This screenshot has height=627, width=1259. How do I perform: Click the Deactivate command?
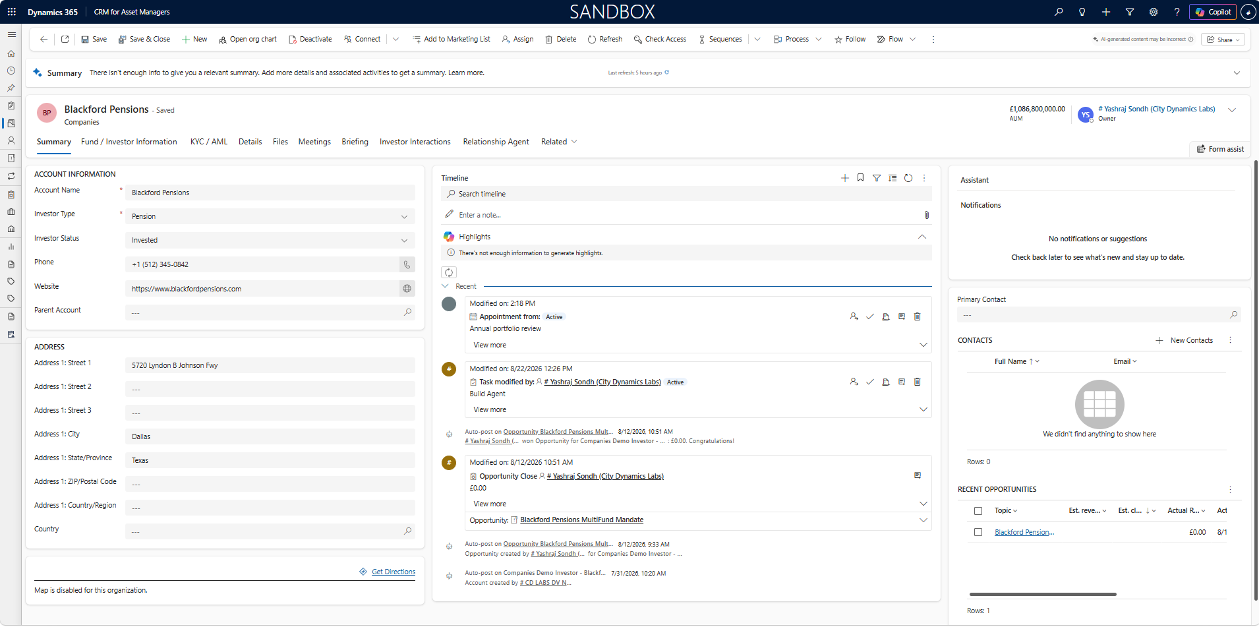click(x=310, y=39)
